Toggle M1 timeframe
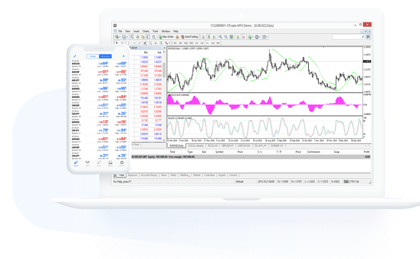This screenshot has height=259, width=420. [175, 43]
